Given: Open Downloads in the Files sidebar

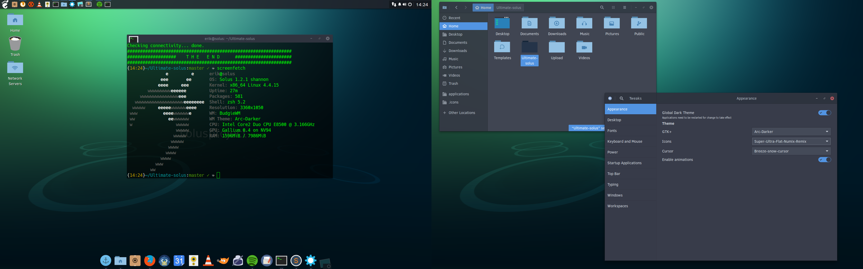Looking at the screenshot, I should pos(463,51).
